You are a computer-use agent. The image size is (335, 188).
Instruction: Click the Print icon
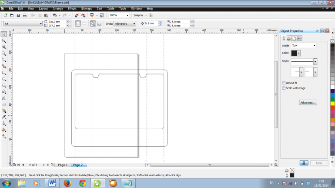pos(24,15)
